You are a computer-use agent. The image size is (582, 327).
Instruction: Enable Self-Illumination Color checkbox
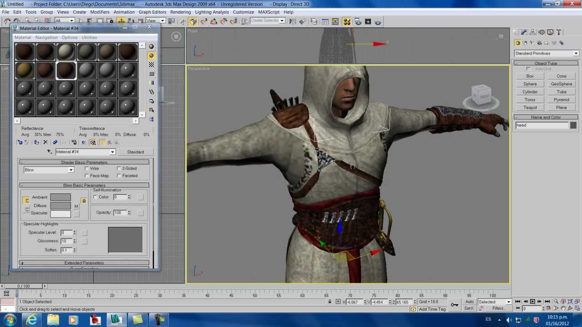(95, 197)
